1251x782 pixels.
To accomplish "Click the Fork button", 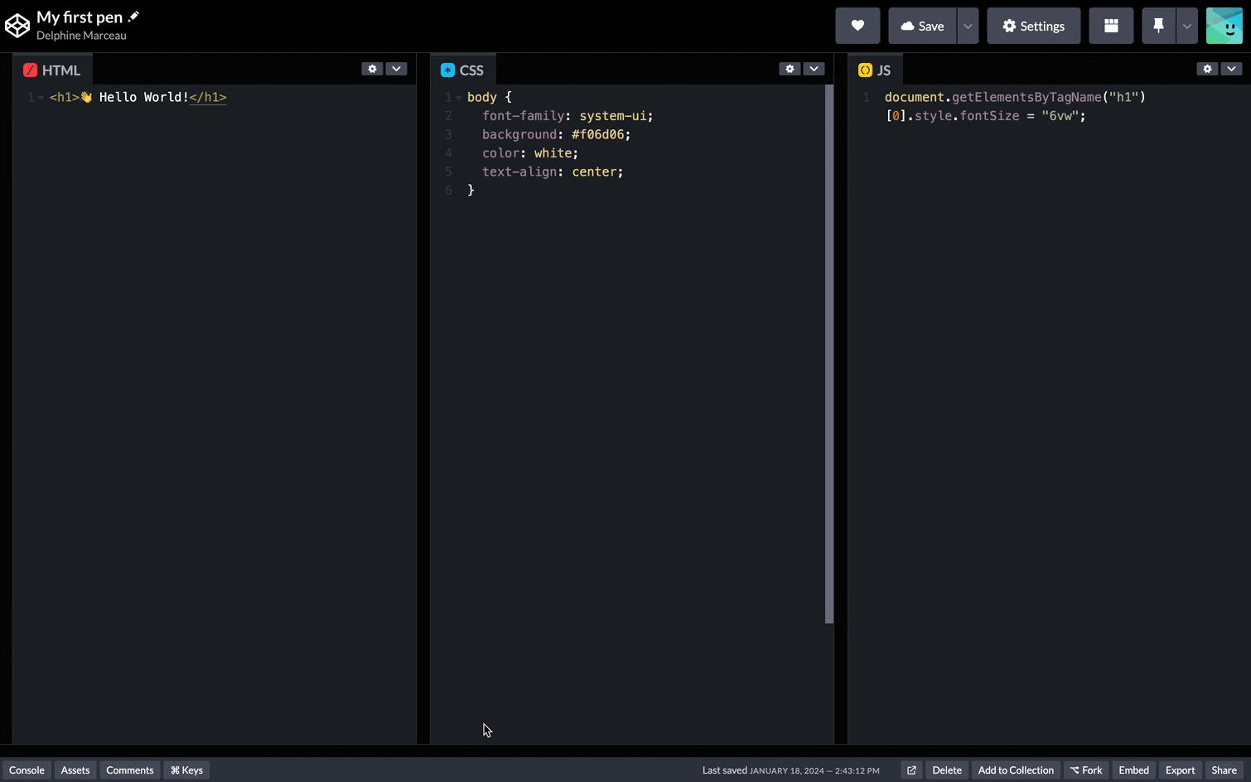I will click(1086, 770).
